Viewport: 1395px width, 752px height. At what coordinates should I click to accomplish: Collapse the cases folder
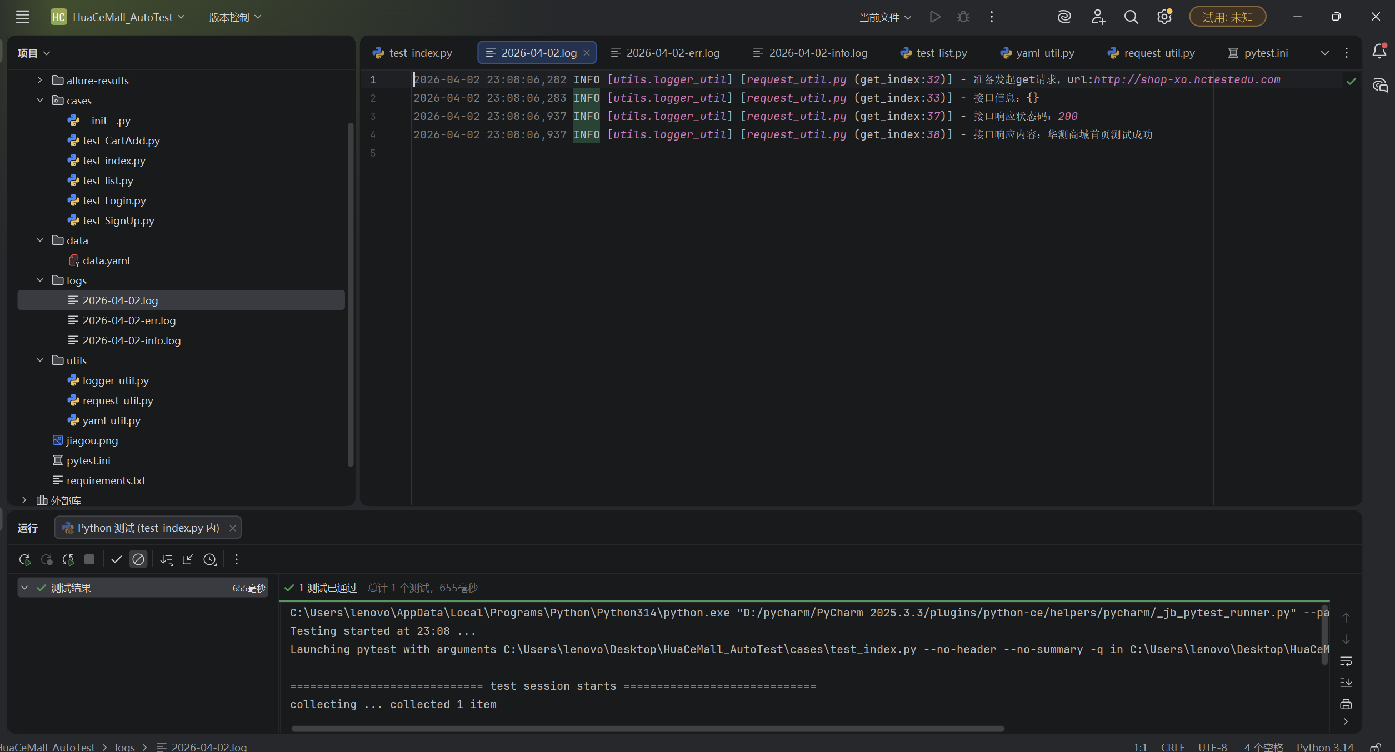click(x=40, y=101)
